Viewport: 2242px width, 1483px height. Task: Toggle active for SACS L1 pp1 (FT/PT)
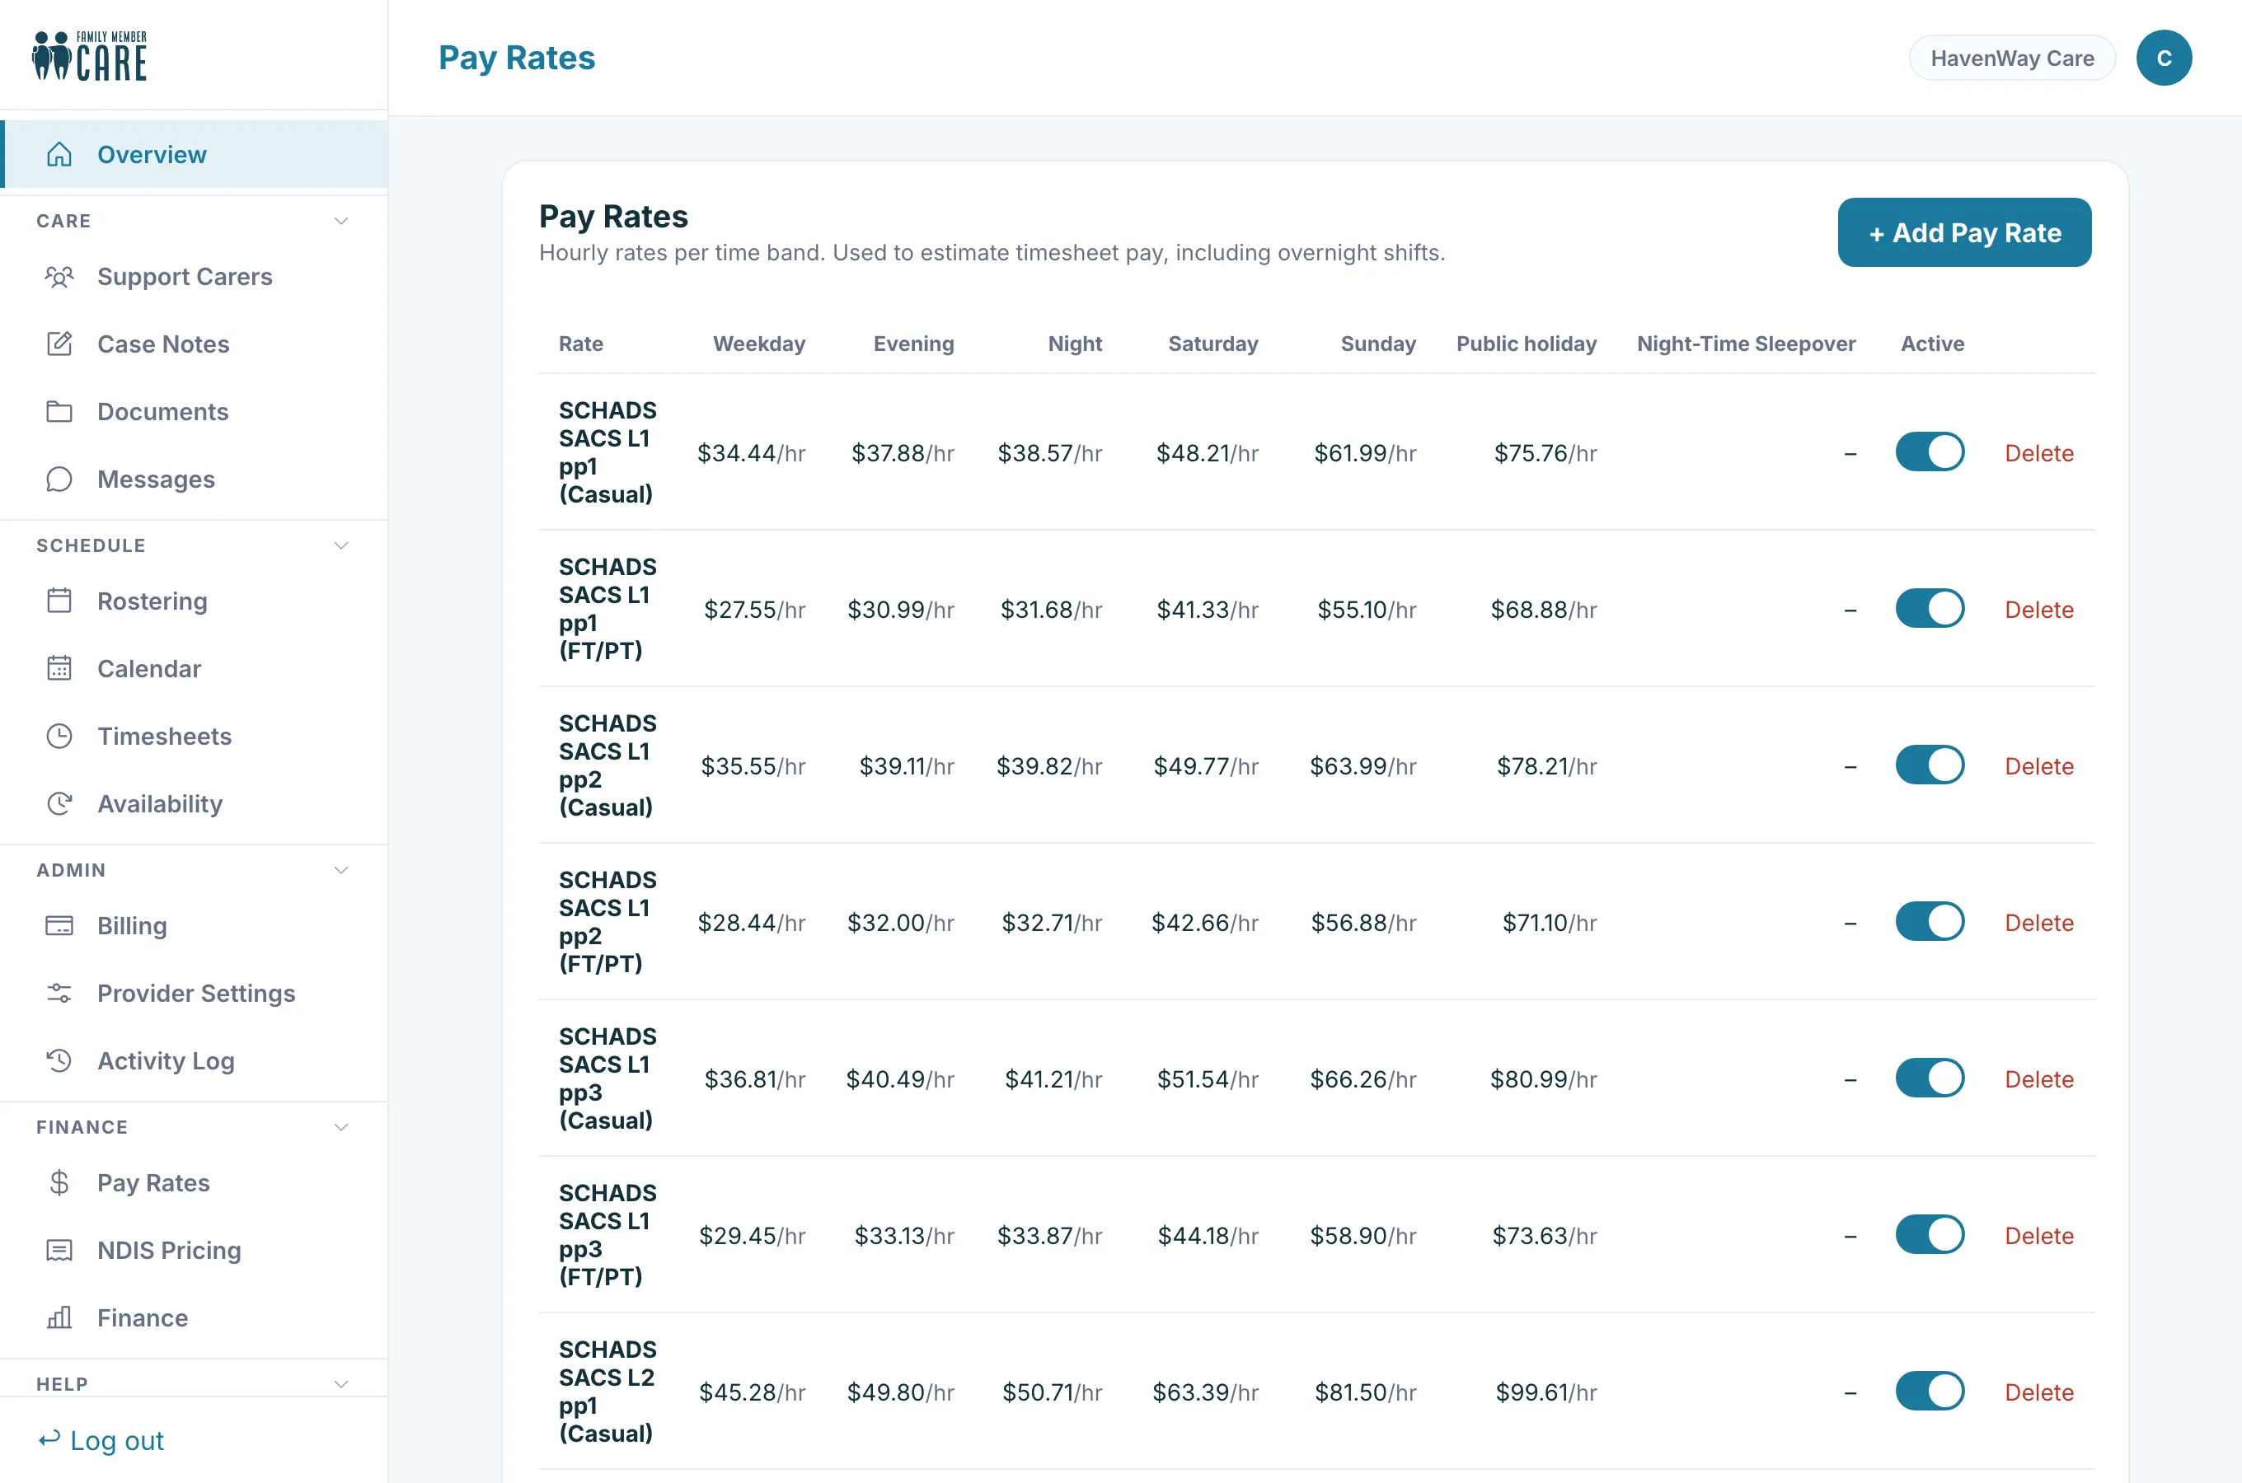(1929, 608)
